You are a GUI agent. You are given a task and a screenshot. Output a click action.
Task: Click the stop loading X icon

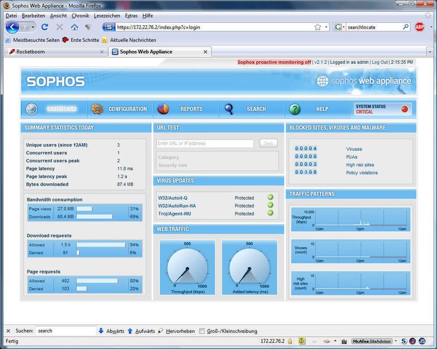coord(59,27)
